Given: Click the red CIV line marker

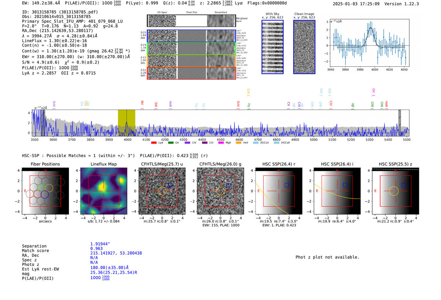Looking at the screenshot, I should coord(331,105).
